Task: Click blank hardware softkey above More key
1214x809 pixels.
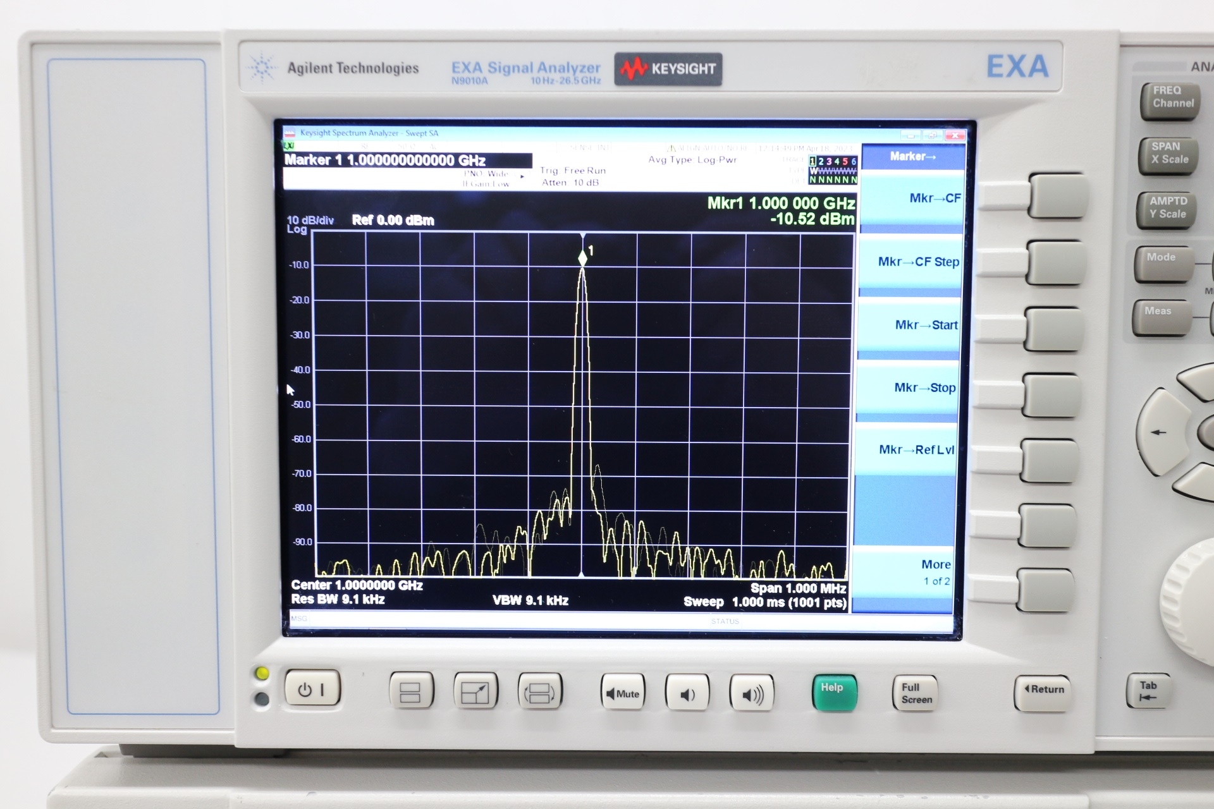Action: coord(1047,525)
